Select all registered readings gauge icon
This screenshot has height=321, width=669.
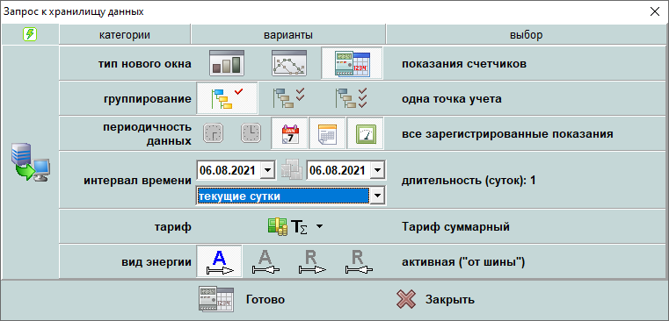tap(365, 133)
